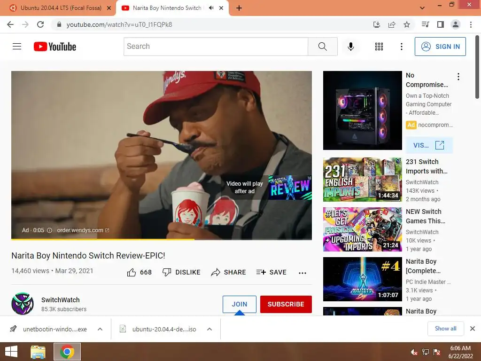Open YouTube settings three-dot menu
Viewport: 481px width, 361px height.
[x=401, y=47]
